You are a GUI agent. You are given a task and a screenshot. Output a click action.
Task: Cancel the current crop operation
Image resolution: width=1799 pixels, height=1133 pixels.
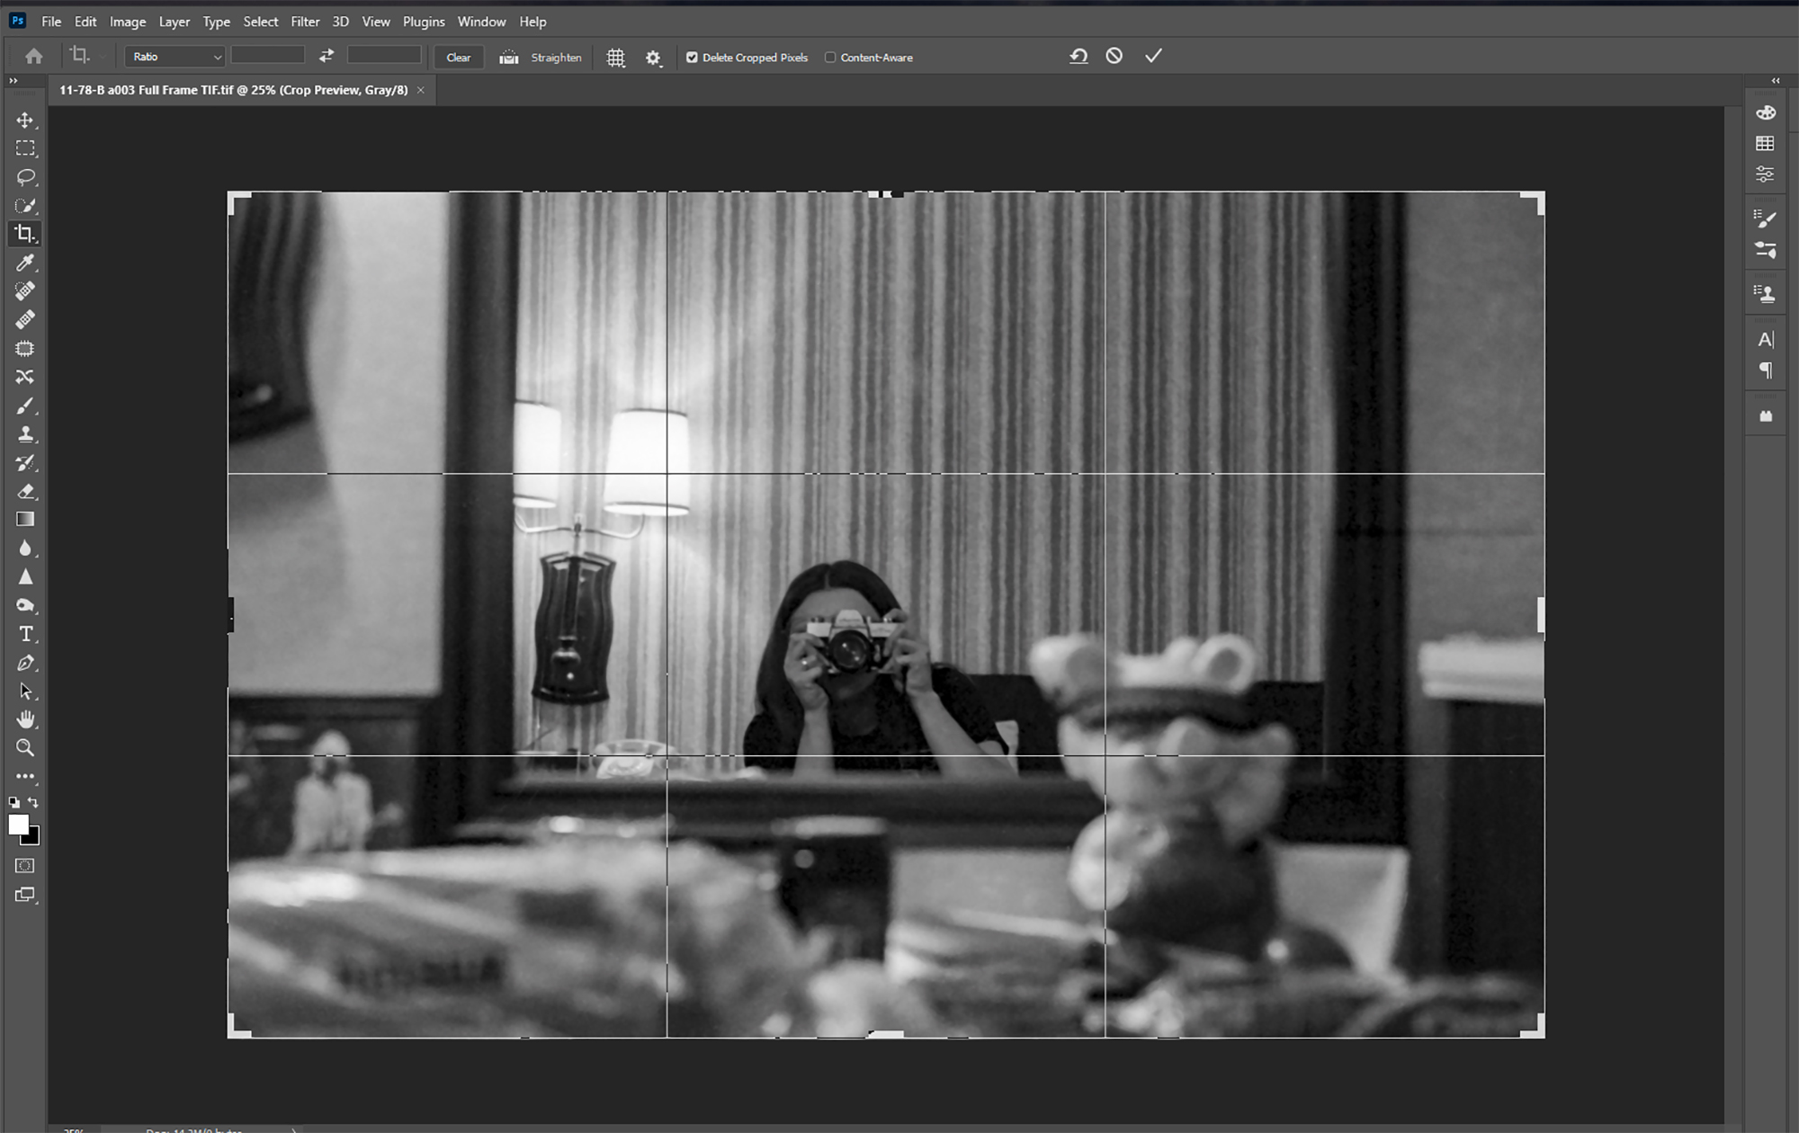tap(1114, 56)
